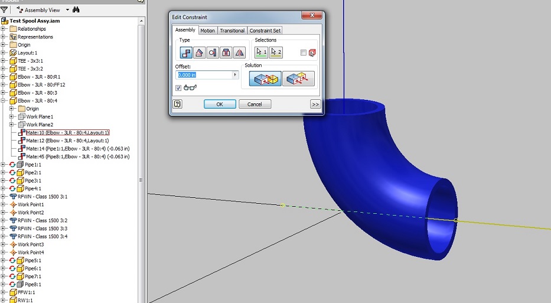Open the Assembly View dropdown
Screen dimensions: 551x303
coord(67,10)
